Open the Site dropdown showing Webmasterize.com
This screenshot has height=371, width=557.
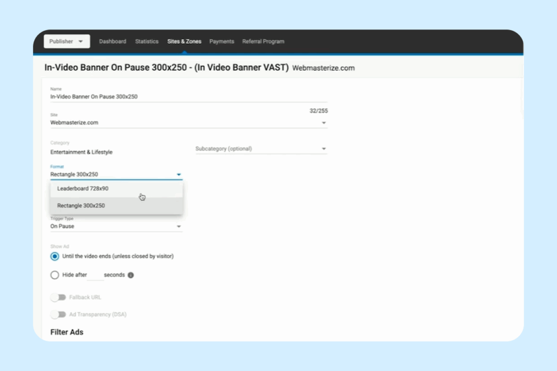[324, 122]
